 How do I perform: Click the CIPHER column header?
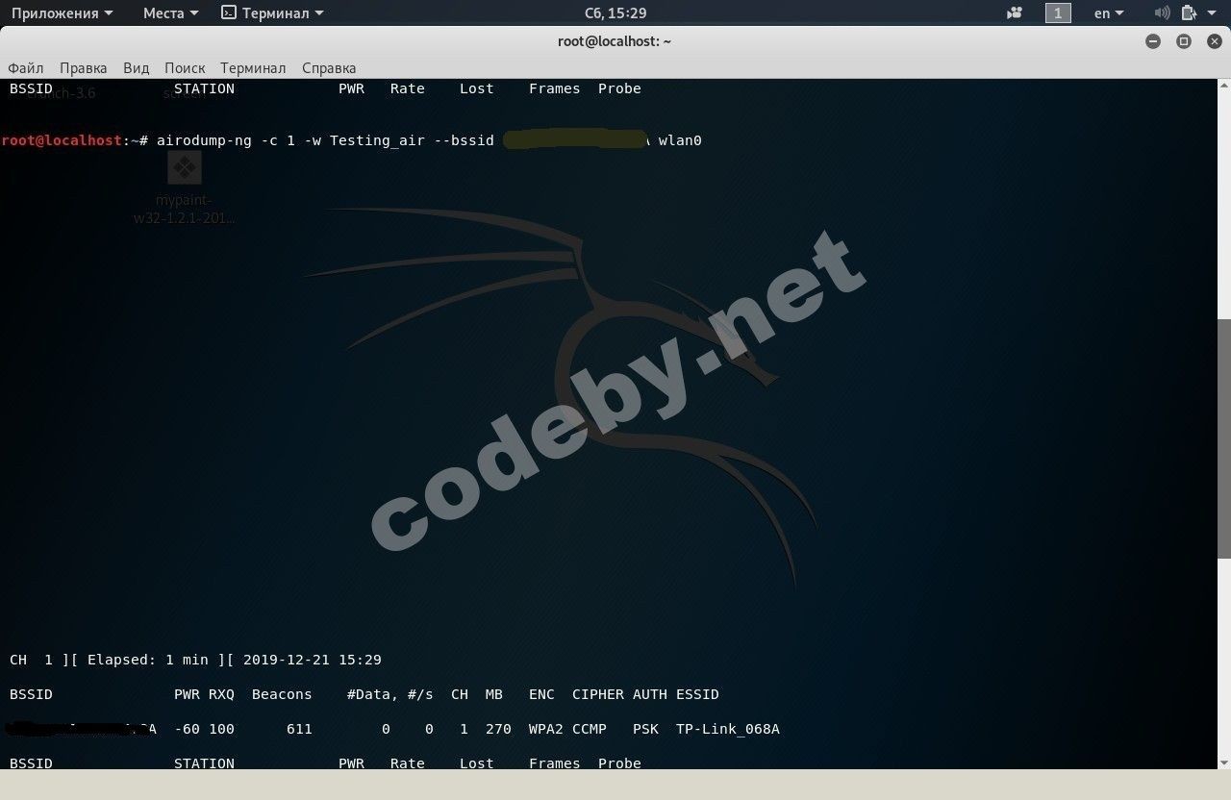[x=598, y=694]
